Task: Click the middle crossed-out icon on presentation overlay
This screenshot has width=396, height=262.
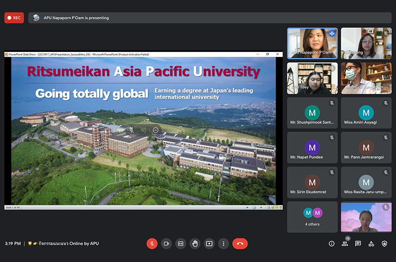Action: pos(143,130)
